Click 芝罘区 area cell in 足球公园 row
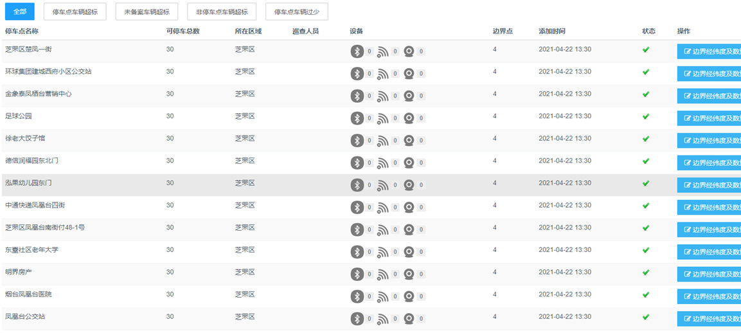This screenshot has width=741, height=333. (x=245, y=116)
